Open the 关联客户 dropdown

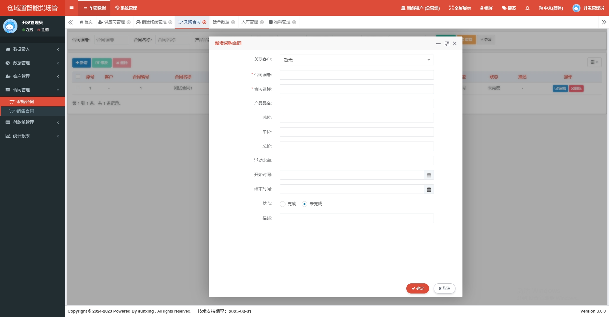[x=357, y=60]
